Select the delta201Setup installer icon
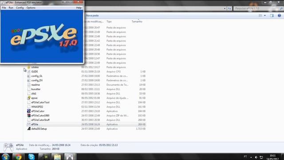This screenshot has height=160, width=284. click(29, 129)
